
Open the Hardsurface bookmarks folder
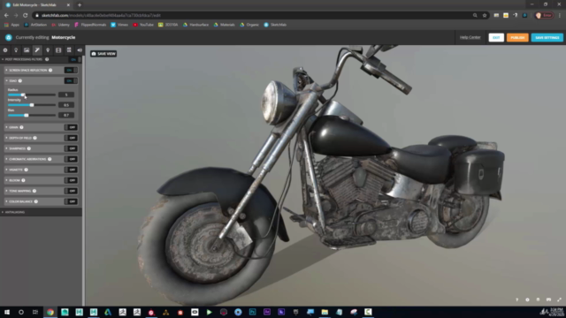(196, 25)
